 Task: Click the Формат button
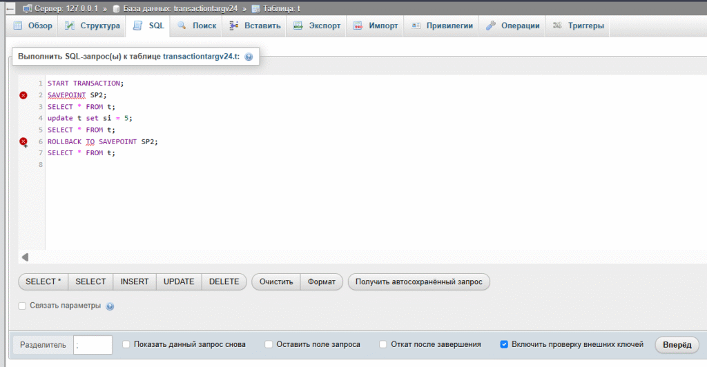(322, 281)
